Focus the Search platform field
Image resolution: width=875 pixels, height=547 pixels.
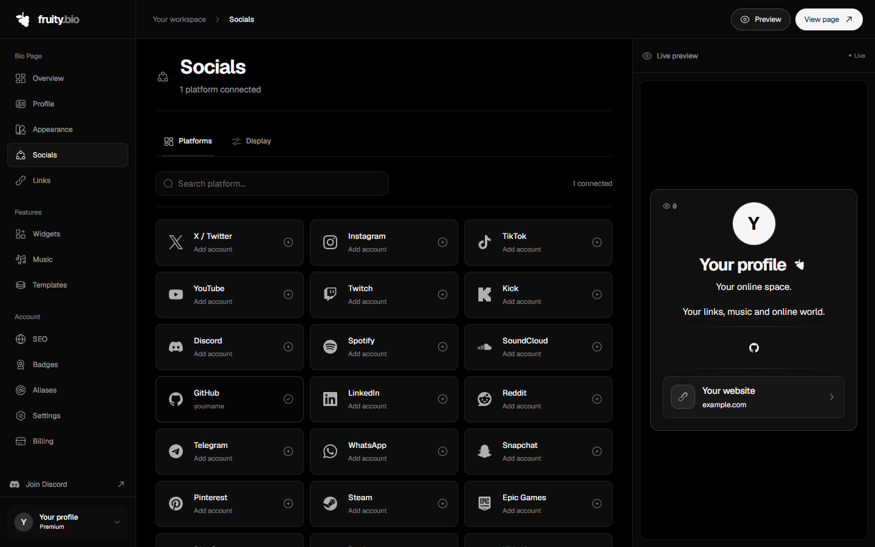click(272, 184)
